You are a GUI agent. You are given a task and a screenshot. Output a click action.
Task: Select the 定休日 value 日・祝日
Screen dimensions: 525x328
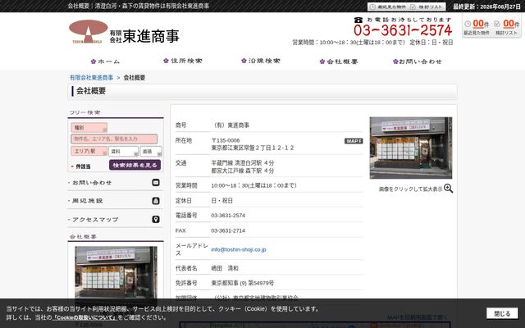(x=221, y=200)
